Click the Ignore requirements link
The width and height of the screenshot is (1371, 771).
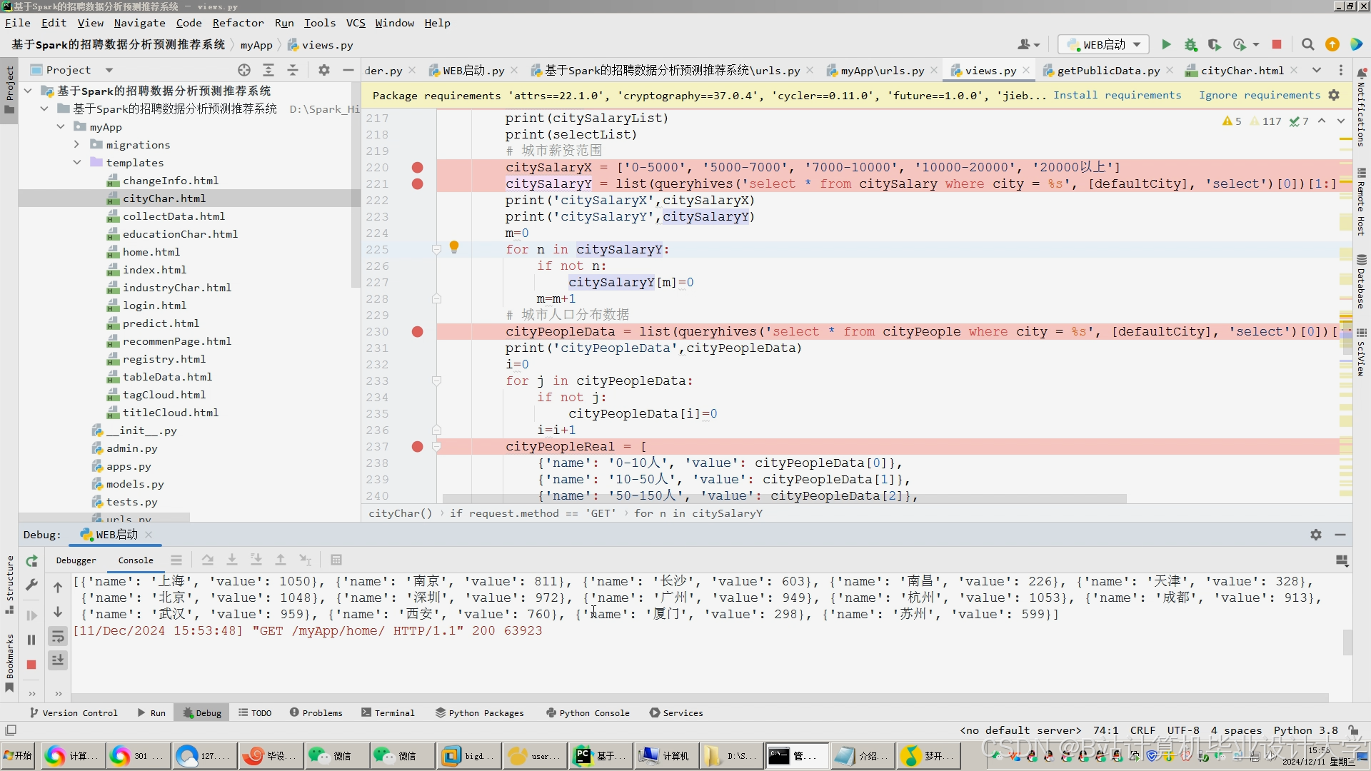(x=1258, y=95)
